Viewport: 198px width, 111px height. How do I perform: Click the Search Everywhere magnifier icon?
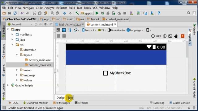click(x=189, y=13)
